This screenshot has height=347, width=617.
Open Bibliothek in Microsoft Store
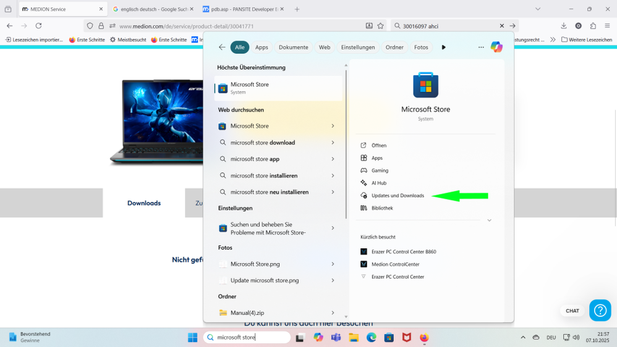point(382,208)
